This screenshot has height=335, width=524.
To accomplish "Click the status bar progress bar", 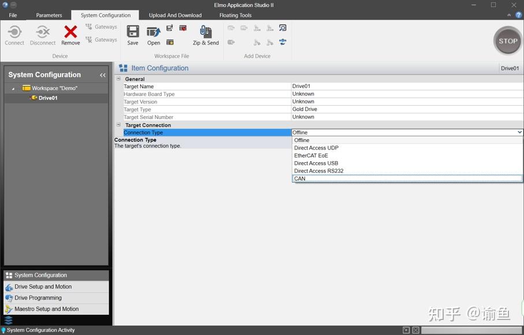I will [x=471, y=330].
